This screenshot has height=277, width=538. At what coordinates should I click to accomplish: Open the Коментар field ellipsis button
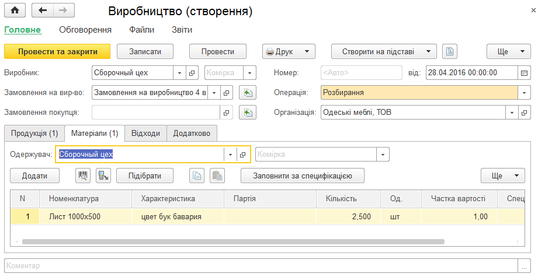[x=524, y=266]
